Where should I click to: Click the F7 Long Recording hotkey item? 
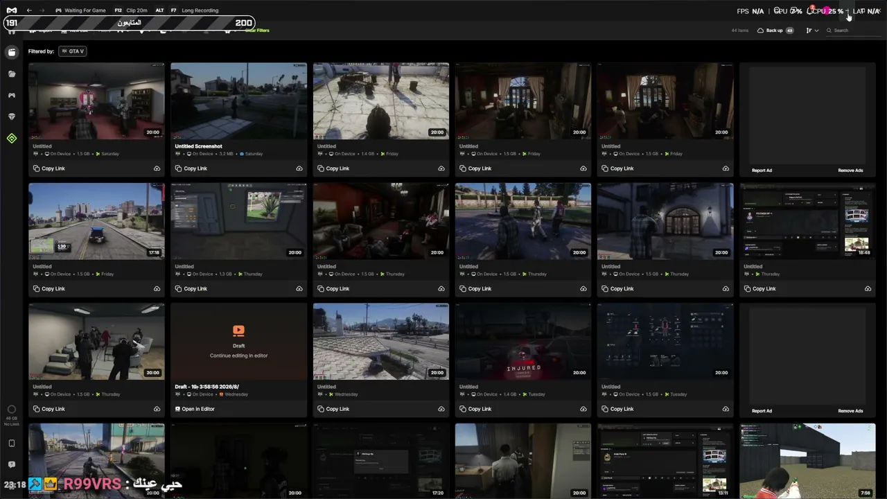194,10
